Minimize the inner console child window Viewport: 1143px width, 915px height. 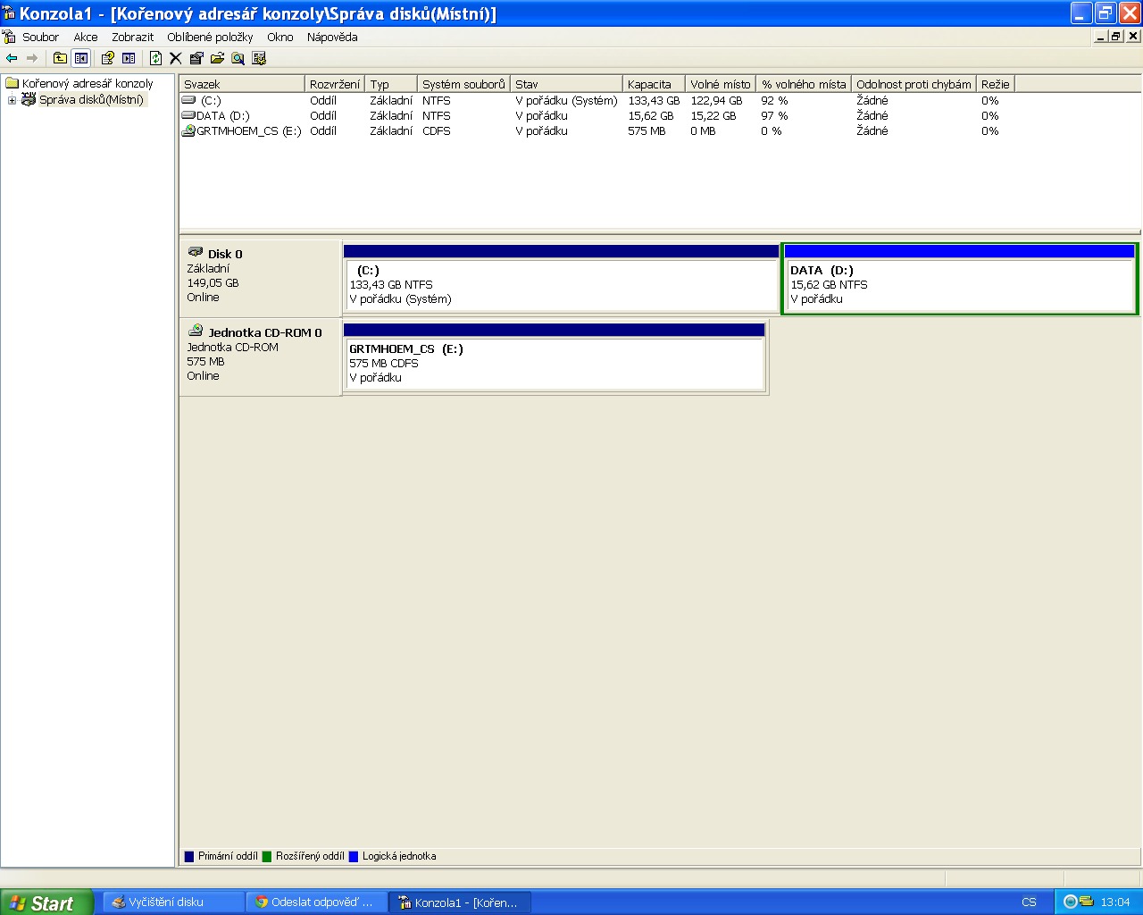pyautogui.click(x=1100, y=37)
